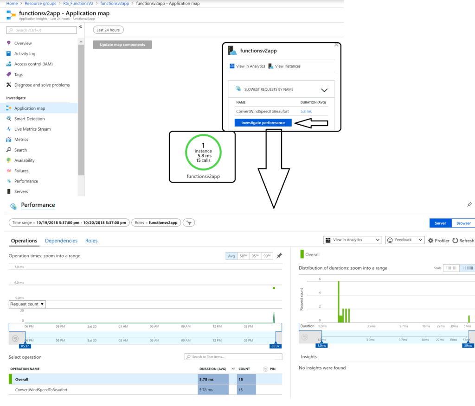Switch to the Roles tab
This screenshot has width=475, height=406.
click(91, 241)
